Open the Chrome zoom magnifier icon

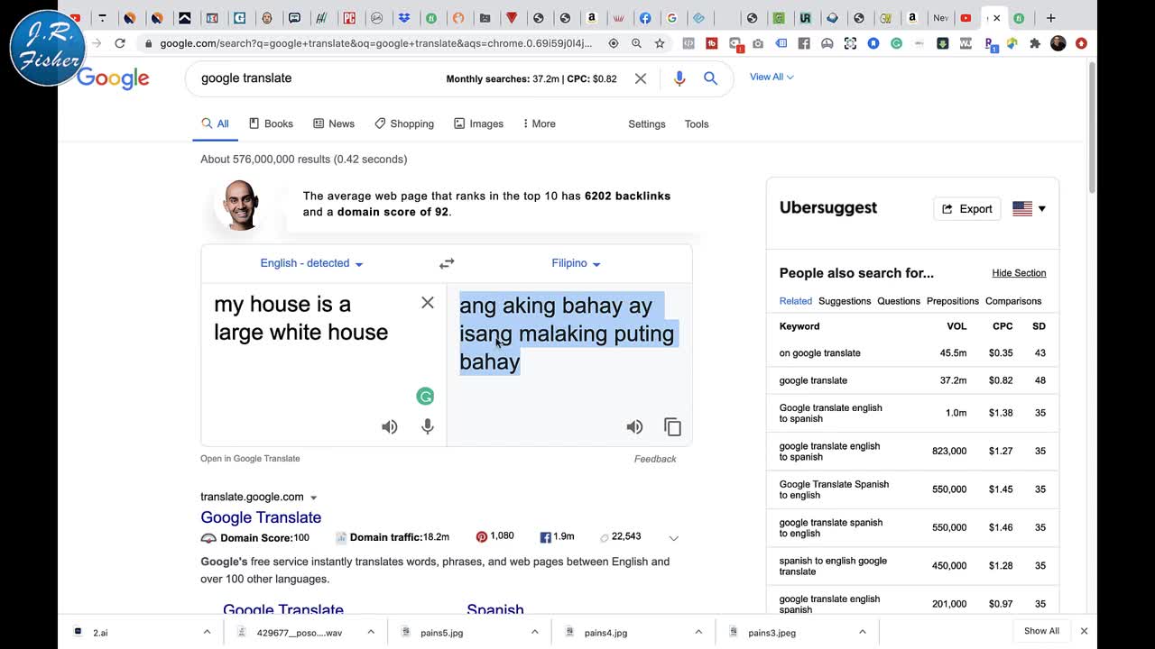(x=637, y=43)
